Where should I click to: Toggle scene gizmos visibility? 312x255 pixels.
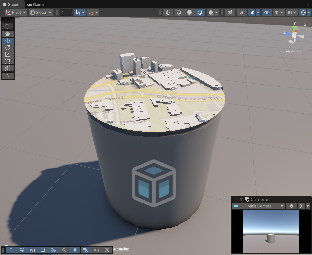[x=303, y=12]
